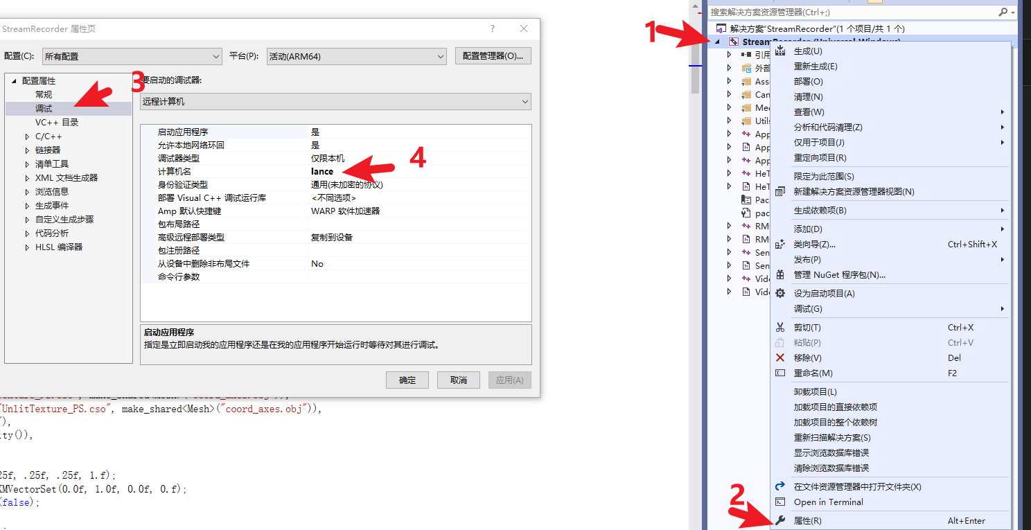Select VC++ 目录 in the properties tree
1031x530 pixels.
pos(57,123)
